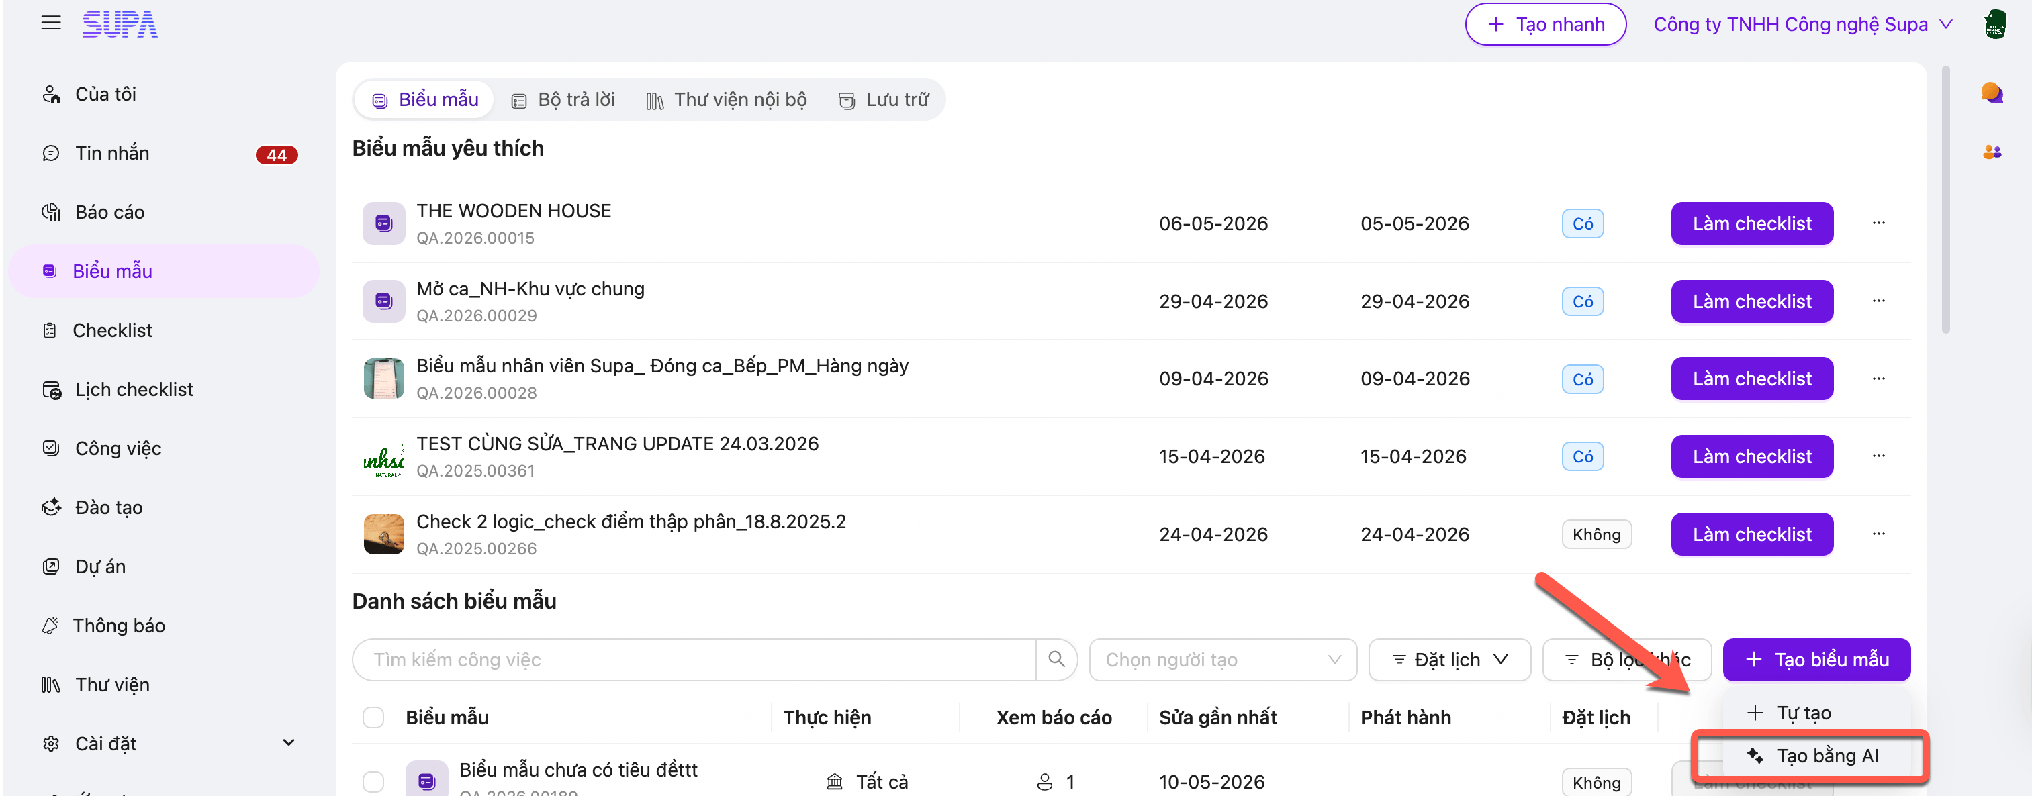The width and height of the screenshot is (2032, 796).
Task: Click Tạo nhanh button
Action: (x=1545, y=24)
